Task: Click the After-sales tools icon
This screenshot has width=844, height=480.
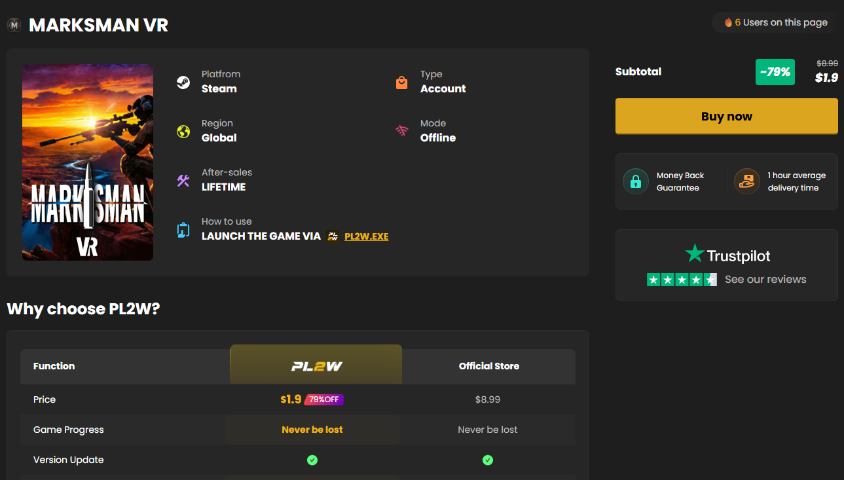Action: pos(183,181)
